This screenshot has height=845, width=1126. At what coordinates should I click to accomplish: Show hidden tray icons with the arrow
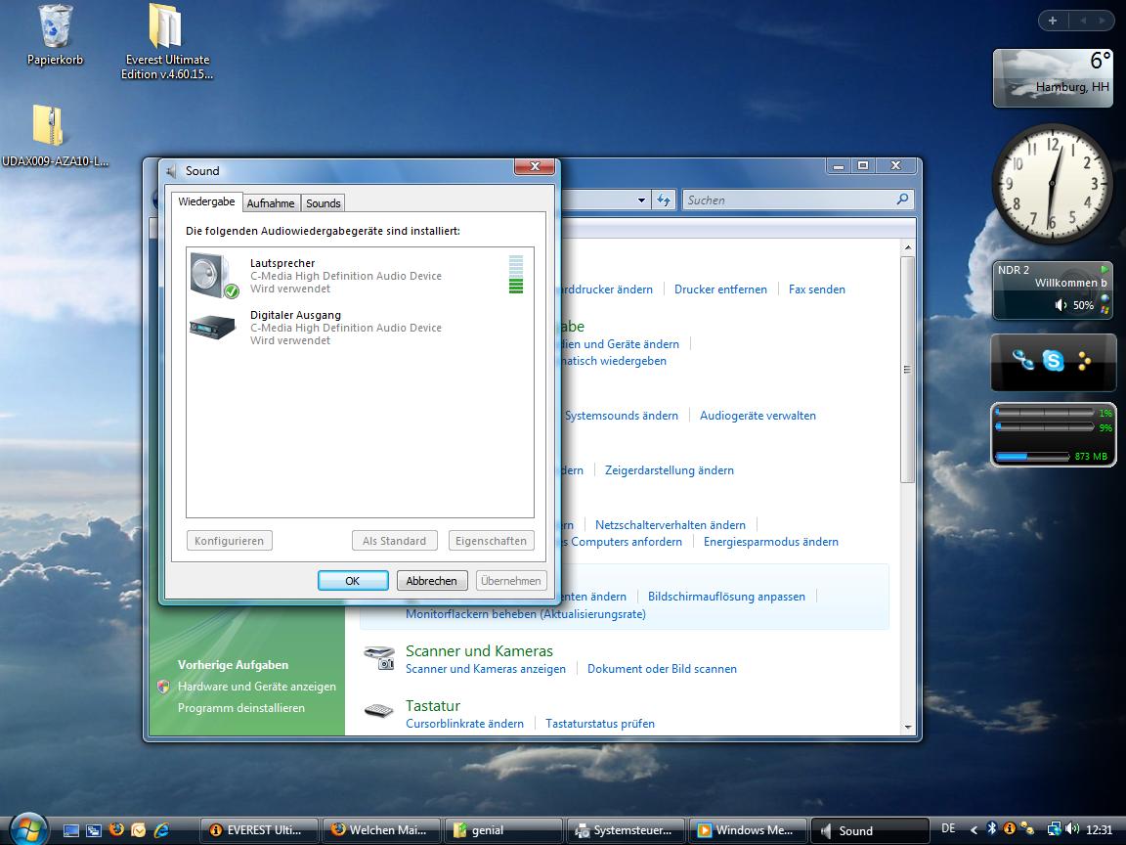coord(974,830)
